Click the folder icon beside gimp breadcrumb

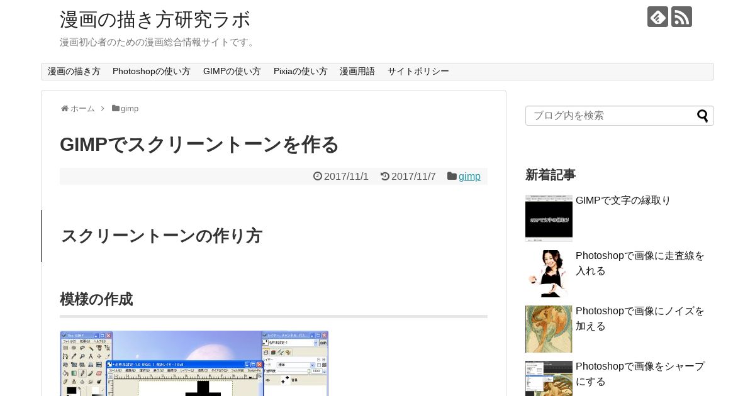116,109
